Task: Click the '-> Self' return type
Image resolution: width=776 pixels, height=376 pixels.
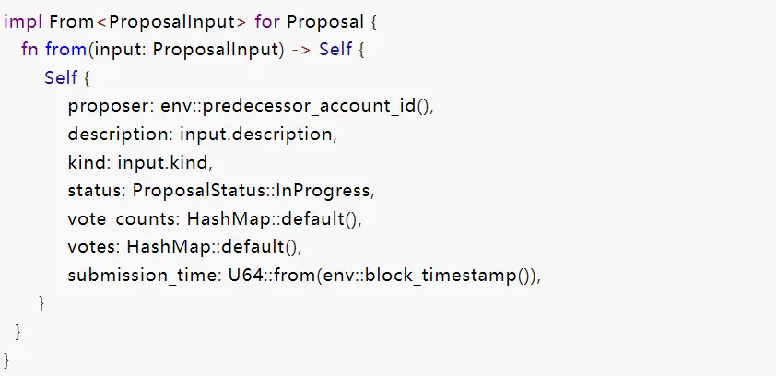Action: pos(323,50)
